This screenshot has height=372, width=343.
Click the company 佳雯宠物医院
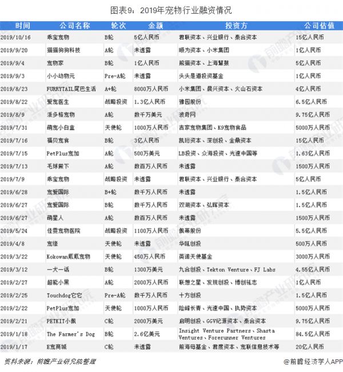coord(63,231)
